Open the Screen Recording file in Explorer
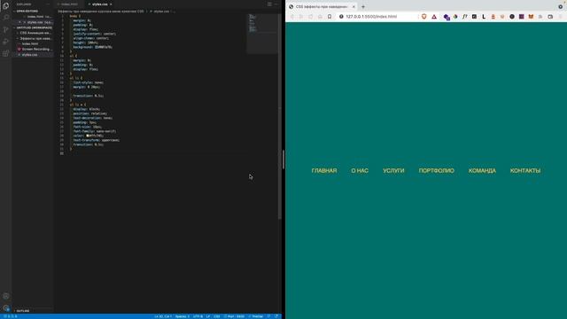The width and height of the screenshot is (567, 319). (x=35, y=50)
